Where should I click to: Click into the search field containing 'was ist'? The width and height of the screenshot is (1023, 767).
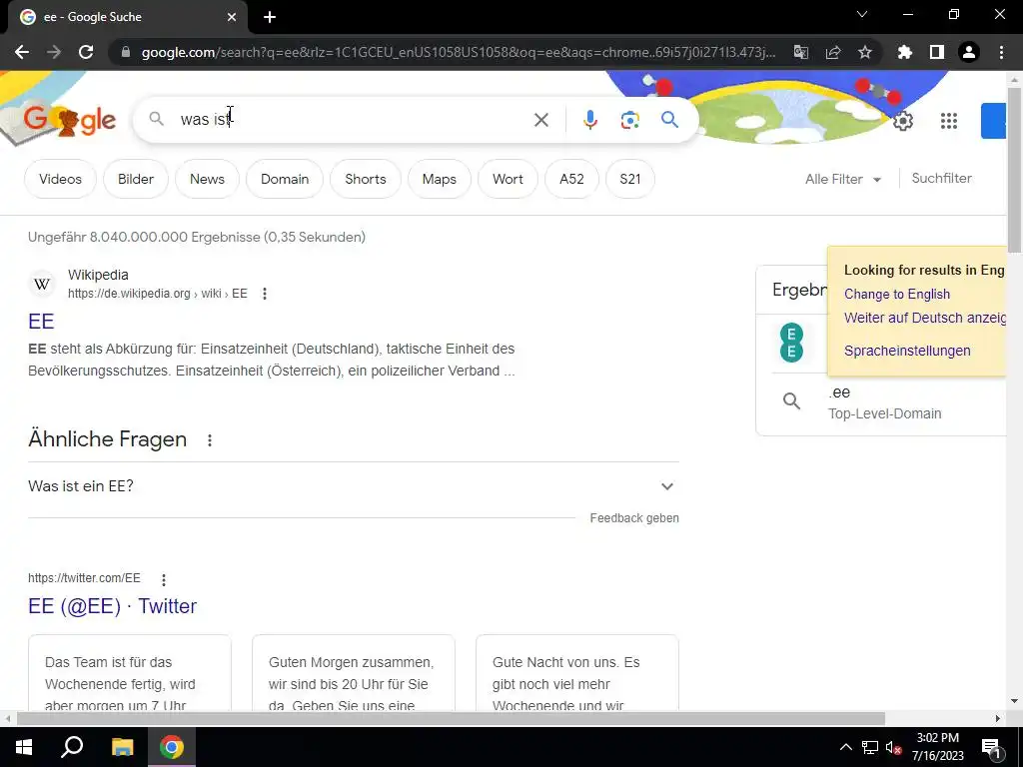[353, 120]
